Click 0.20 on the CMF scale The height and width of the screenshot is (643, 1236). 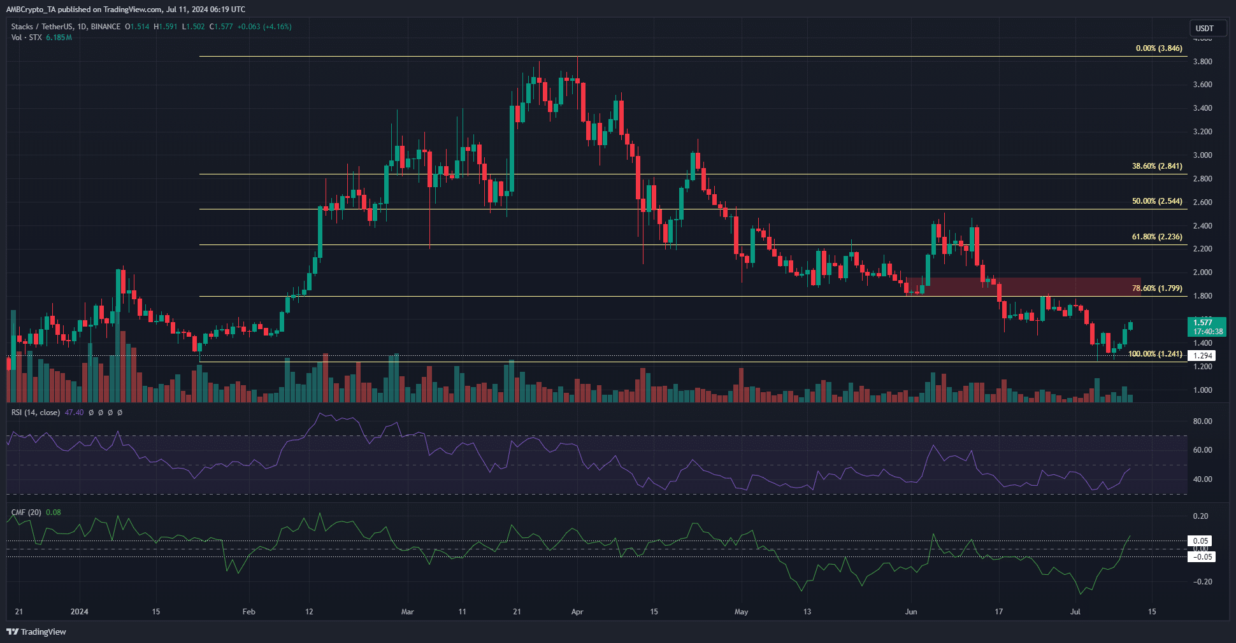click(x=1201, y=516)
